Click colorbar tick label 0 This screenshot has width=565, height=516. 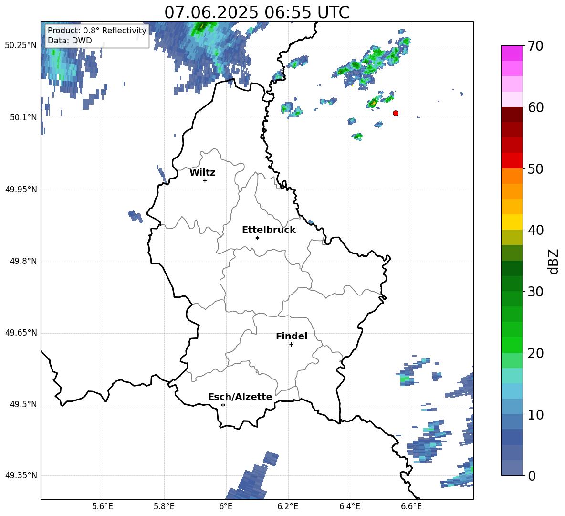(532, 476)
